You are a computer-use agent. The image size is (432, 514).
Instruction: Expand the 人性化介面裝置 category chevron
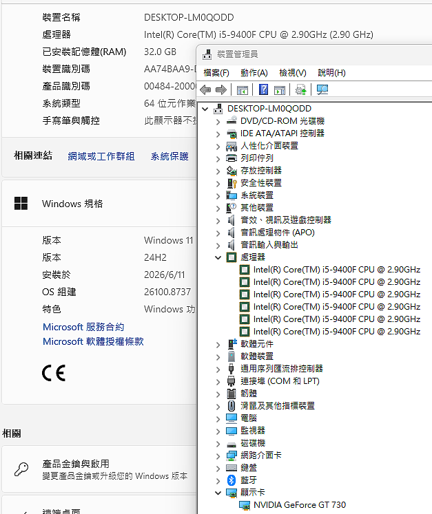tap(218, 147)
